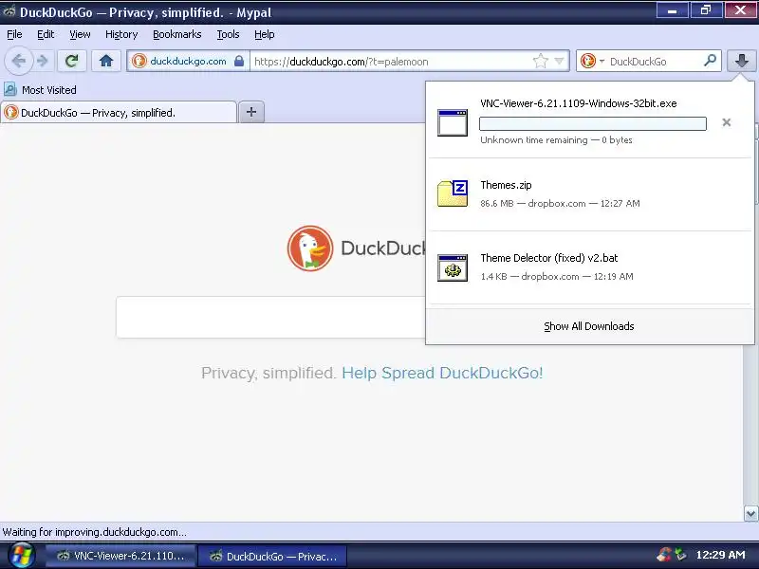Screen dimensions: 759x569
Task: Click the VNC-Viewer exe file icon
Action: (x=453, y=123)
